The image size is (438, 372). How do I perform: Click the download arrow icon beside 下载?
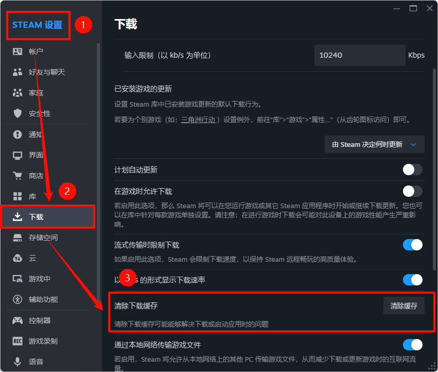point(18,217)
